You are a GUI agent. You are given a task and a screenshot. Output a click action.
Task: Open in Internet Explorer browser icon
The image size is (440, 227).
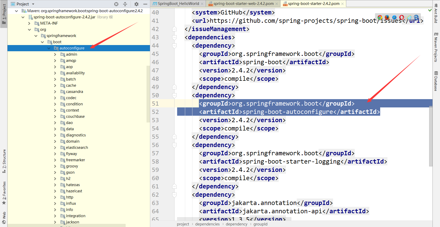[409, 17]
